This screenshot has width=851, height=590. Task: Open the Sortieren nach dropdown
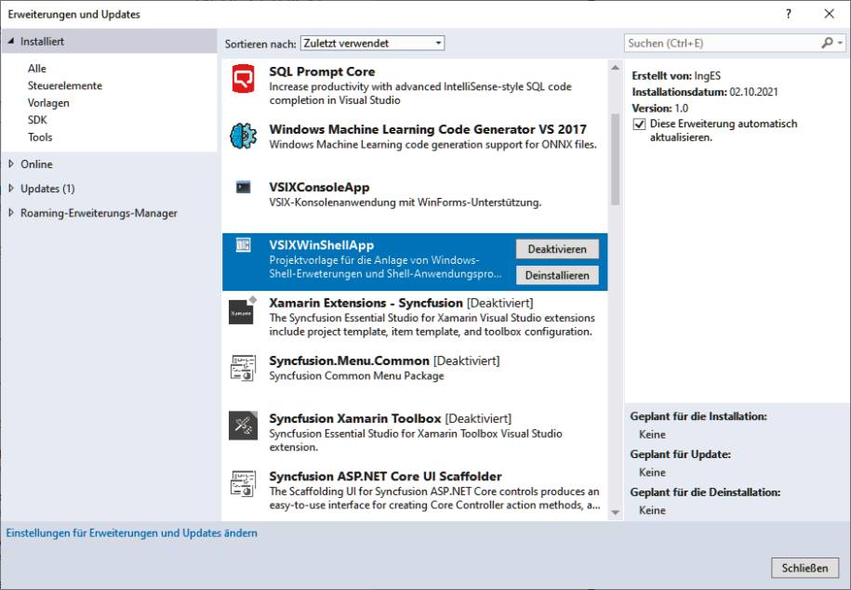(x=372, y=43)
